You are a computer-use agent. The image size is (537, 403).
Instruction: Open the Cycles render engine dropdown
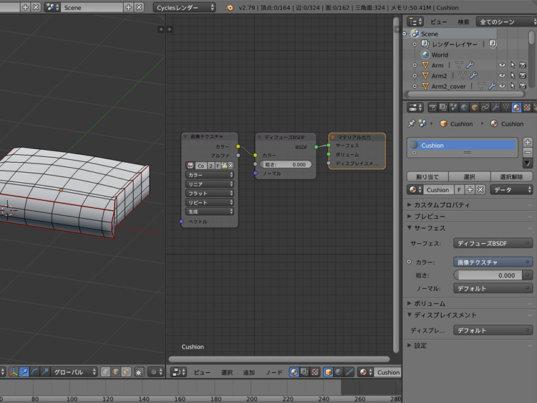pyautogui.click(x=184, y=7)
